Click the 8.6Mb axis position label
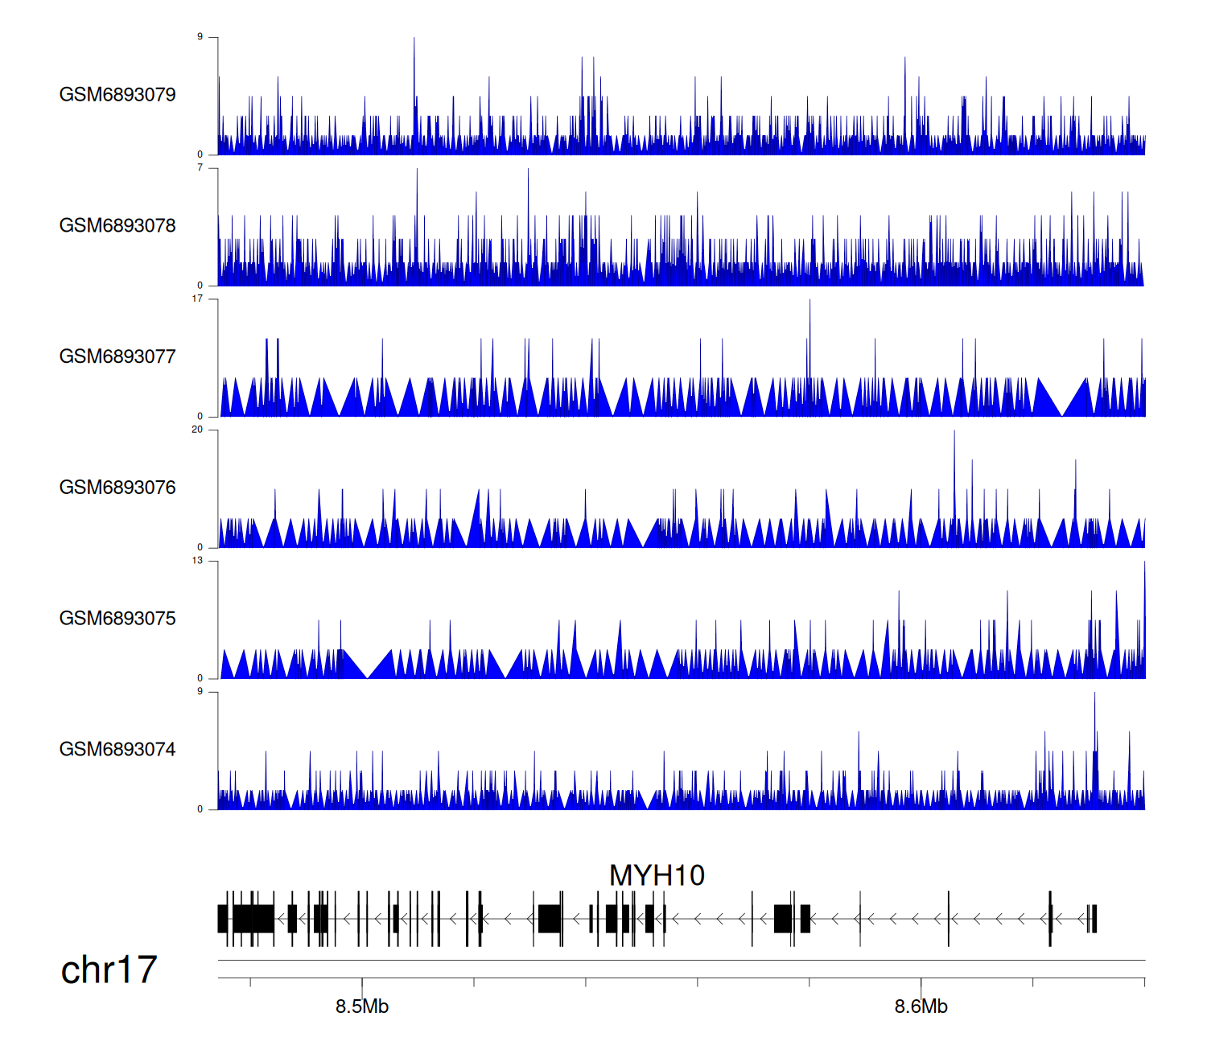The image size is (1207, 1062). 921,1006
